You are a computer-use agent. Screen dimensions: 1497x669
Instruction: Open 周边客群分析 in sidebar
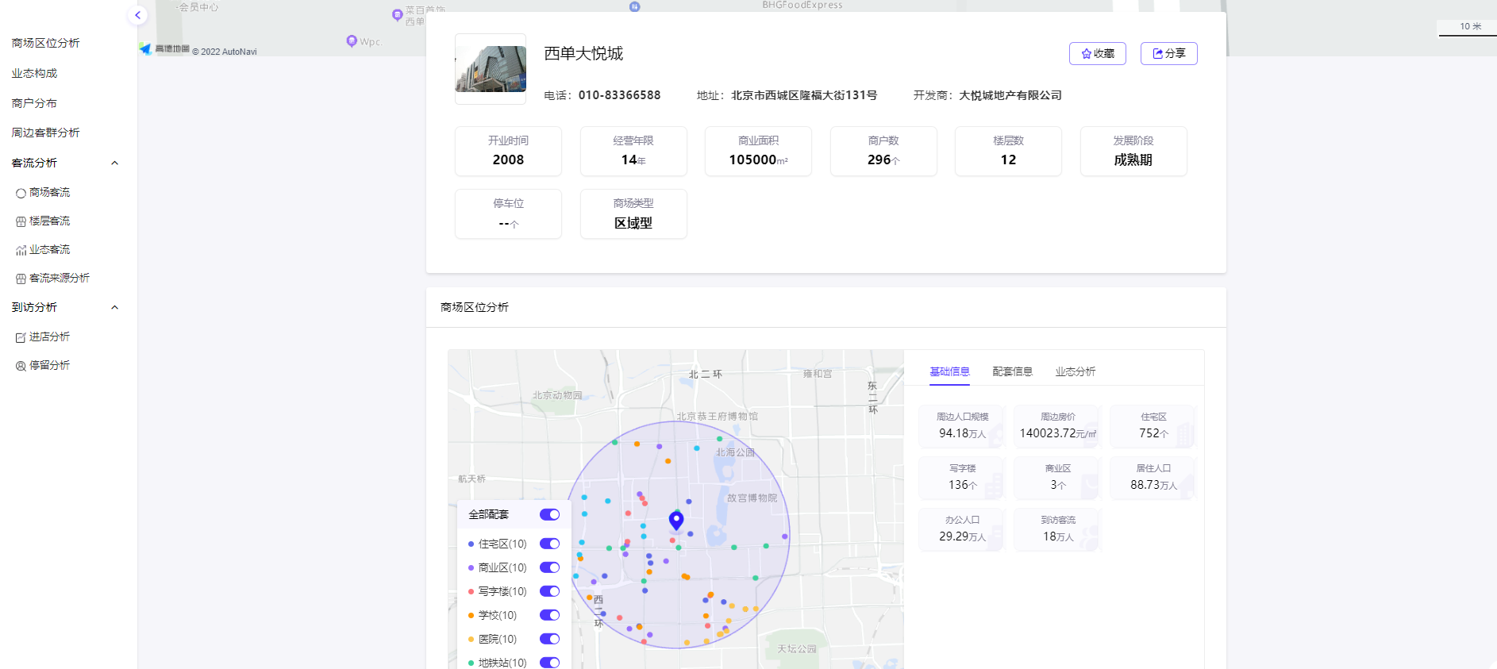(45, 133)
